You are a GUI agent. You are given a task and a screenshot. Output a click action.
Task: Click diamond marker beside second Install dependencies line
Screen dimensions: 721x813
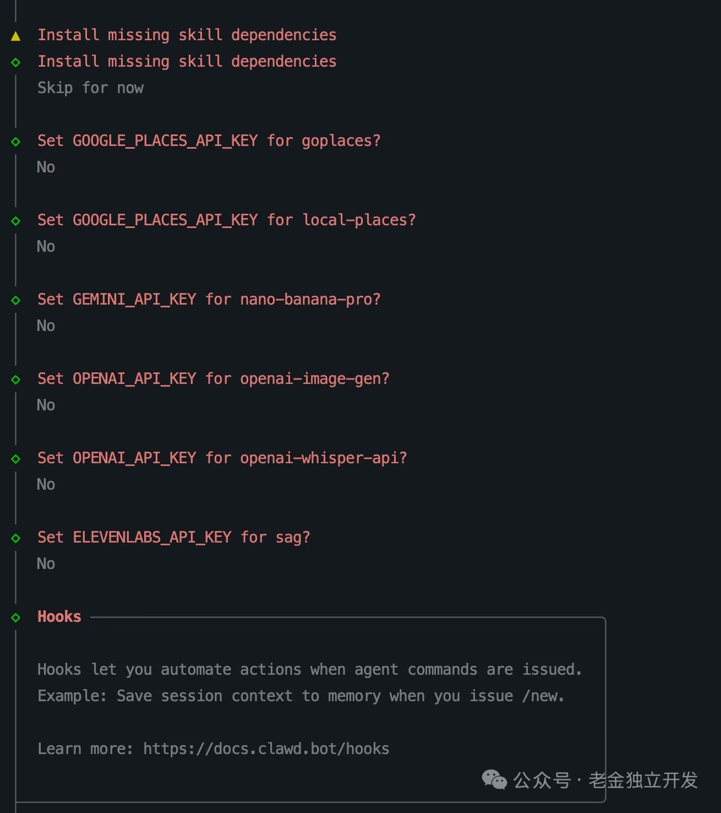click(16, 62)
